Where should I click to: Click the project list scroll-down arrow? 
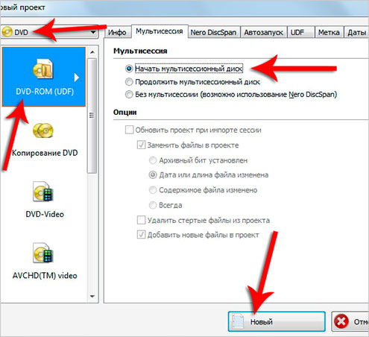(92, 297)
